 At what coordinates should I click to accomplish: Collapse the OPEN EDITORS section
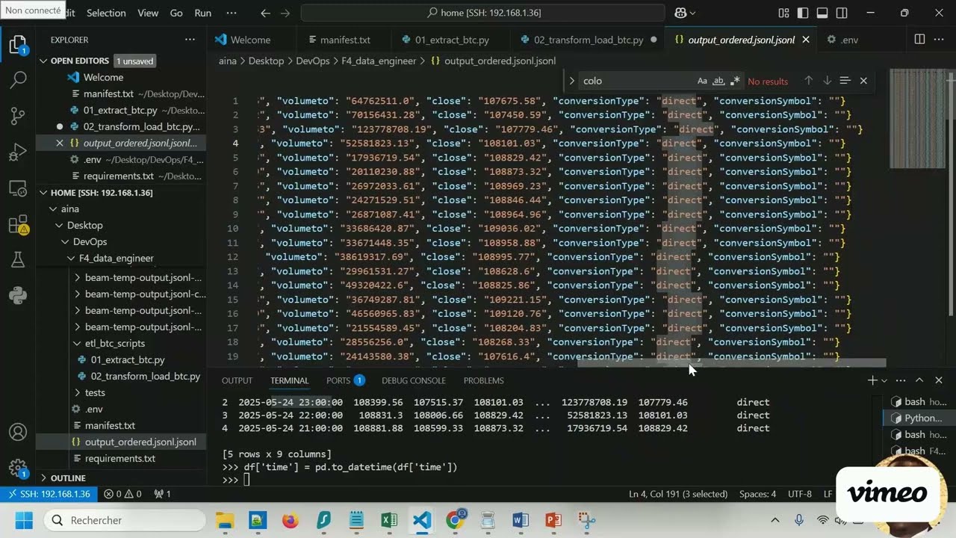point(43,61)
